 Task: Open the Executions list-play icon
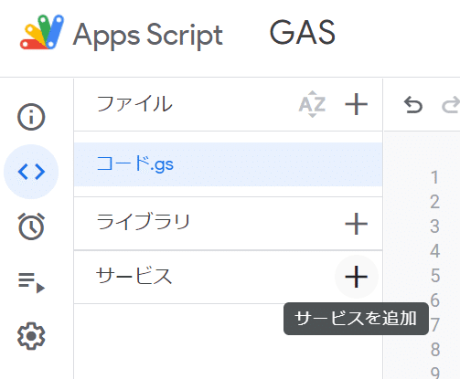[31, 282]
